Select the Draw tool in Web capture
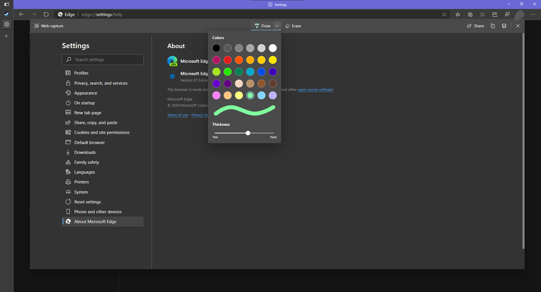This screenshot has width=541, height=292. (x=262, y=26)
